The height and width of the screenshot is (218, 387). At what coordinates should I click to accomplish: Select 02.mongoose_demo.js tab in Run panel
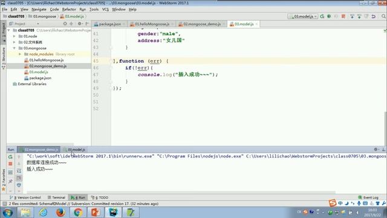pyautogui.click(x=39, y=150)
